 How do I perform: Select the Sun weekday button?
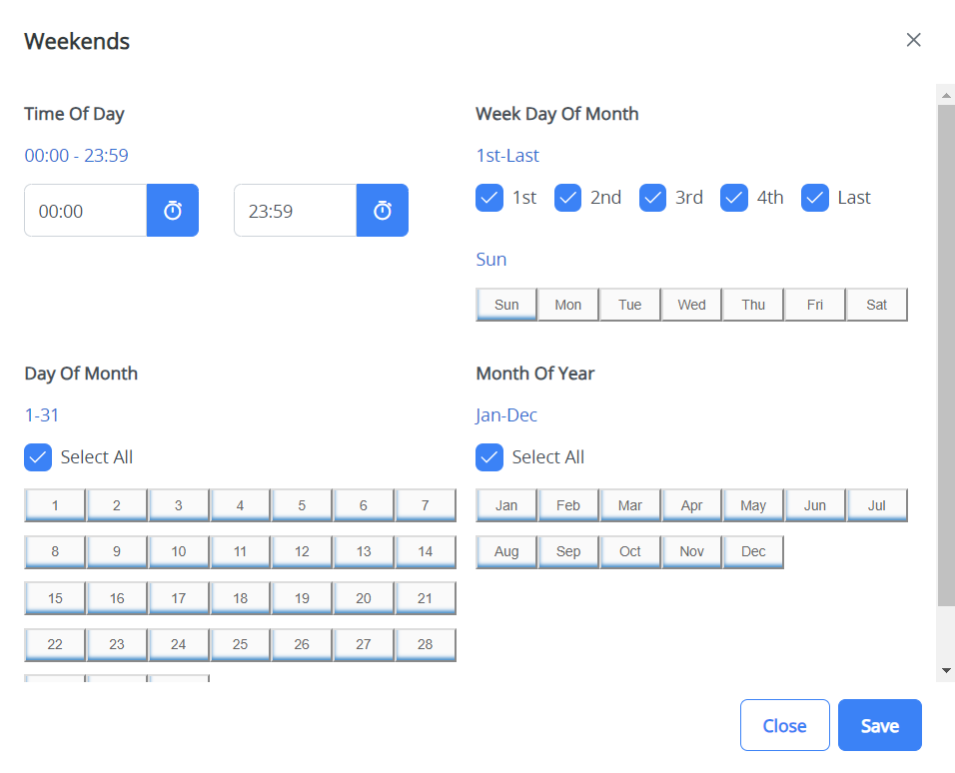click(x=506, y=305)
